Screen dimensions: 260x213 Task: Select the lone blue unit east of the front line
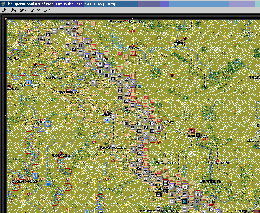point(139,87)
